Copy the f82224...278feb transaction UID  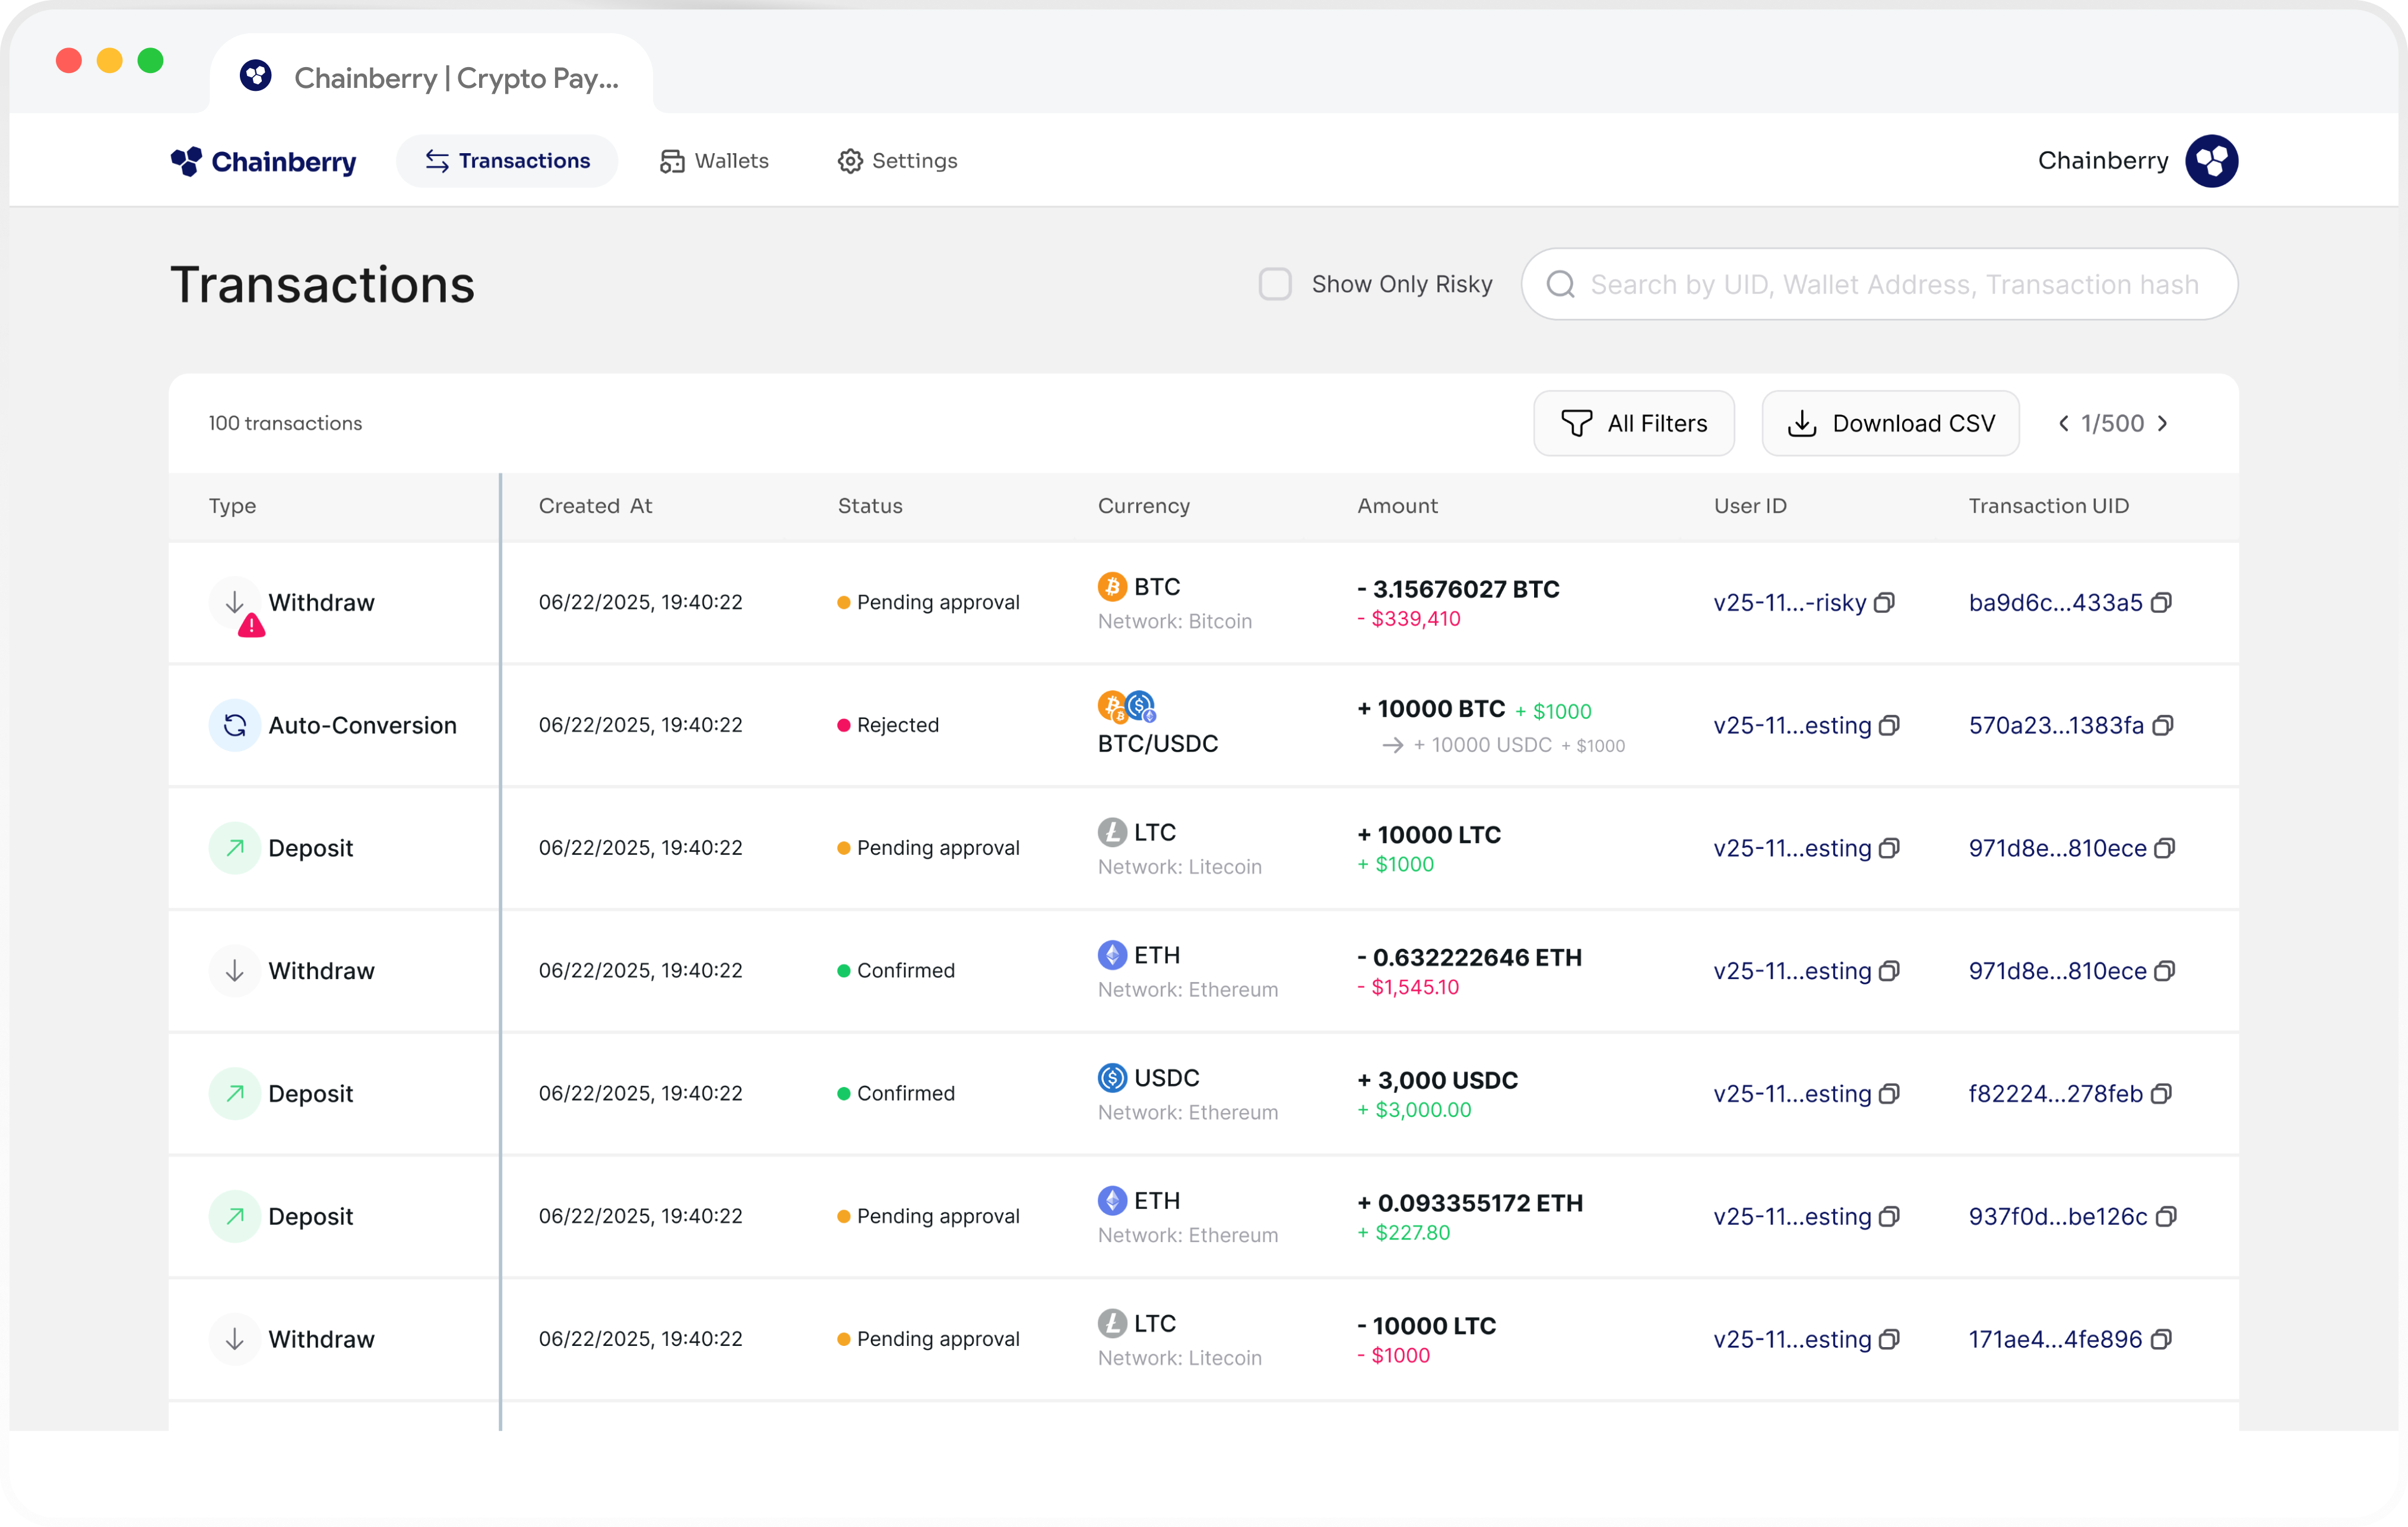[2161, 1094]
